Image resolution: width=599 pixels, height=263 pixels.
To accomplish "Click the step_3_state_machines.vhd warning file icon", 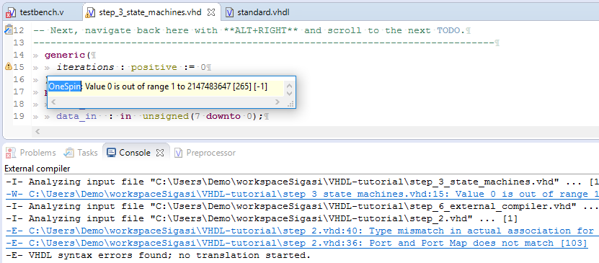I will [x=90, y=13].
